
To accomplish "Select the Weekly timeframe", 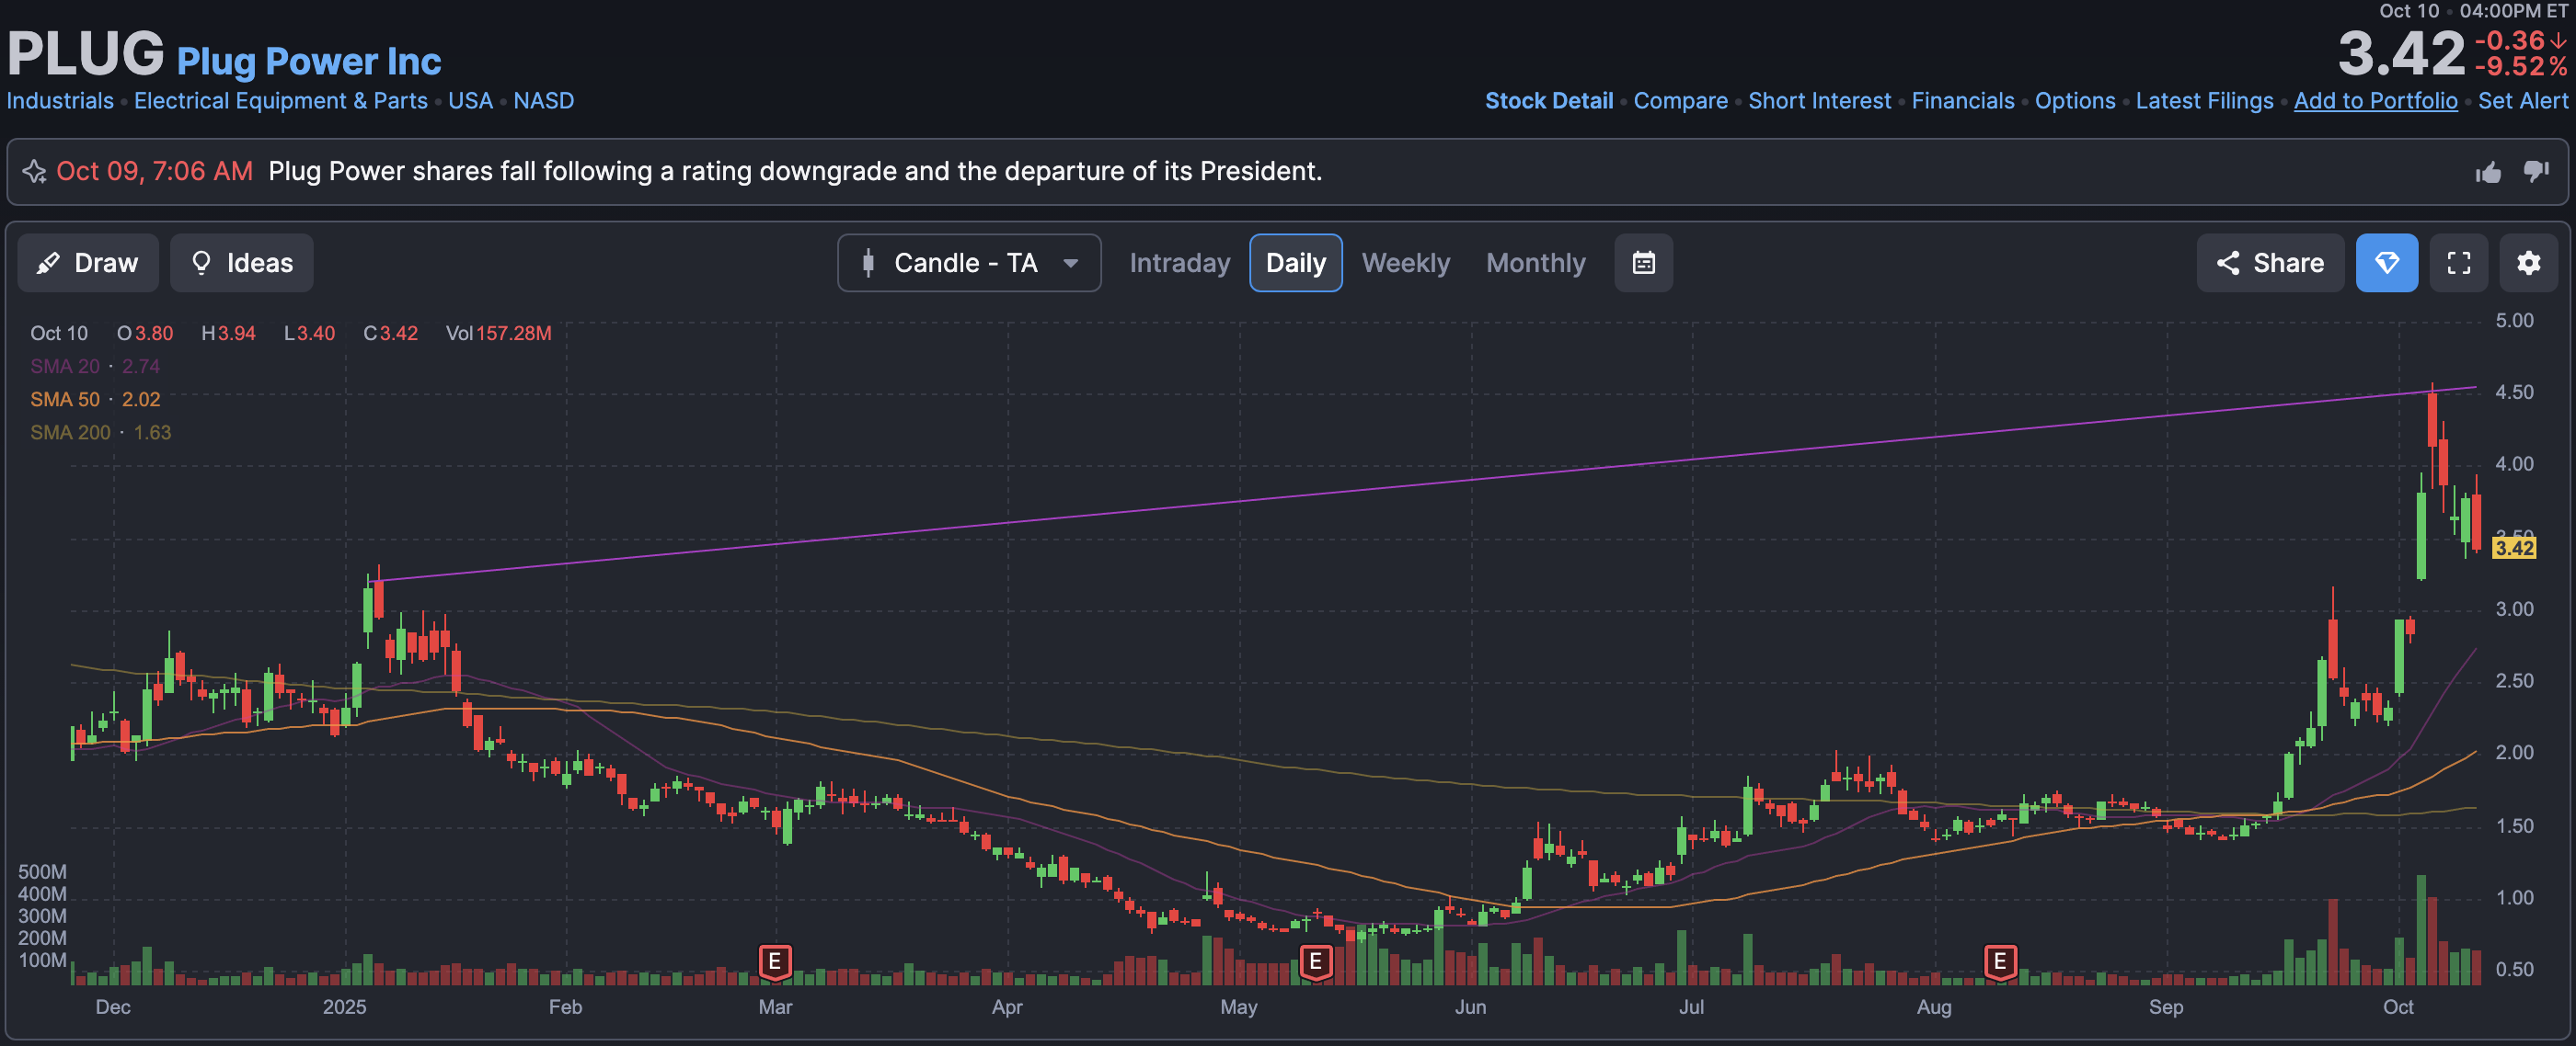I will [1405, 263].
